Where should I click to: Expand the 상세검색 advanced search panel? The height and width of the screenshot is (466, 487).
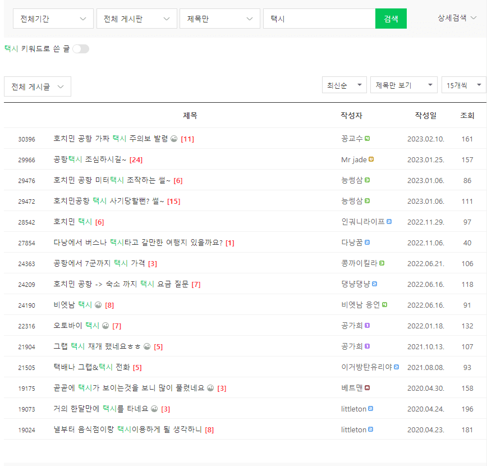pos(457,18)
